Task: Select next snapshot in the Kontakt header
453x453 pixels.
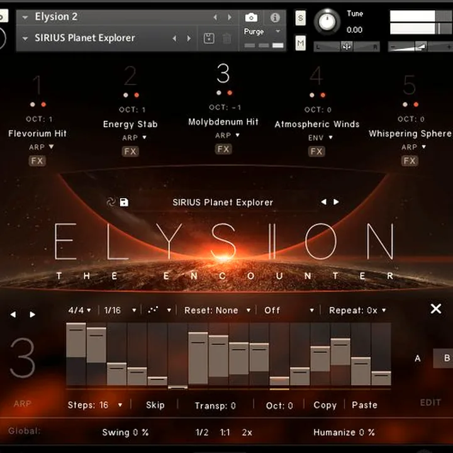Action: 189,38
